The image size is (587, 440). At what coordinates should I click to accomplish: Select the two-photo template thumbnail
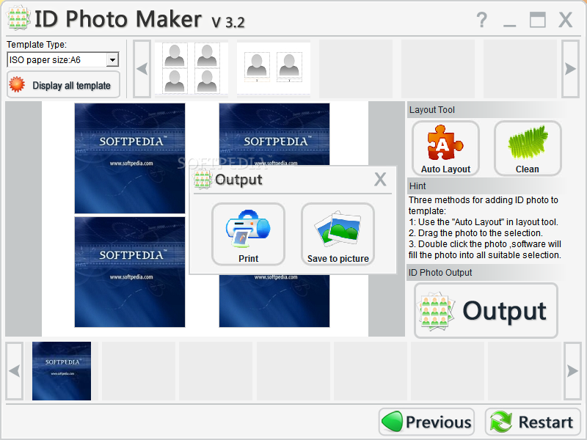pyautogui.click(x=273, y=68)
